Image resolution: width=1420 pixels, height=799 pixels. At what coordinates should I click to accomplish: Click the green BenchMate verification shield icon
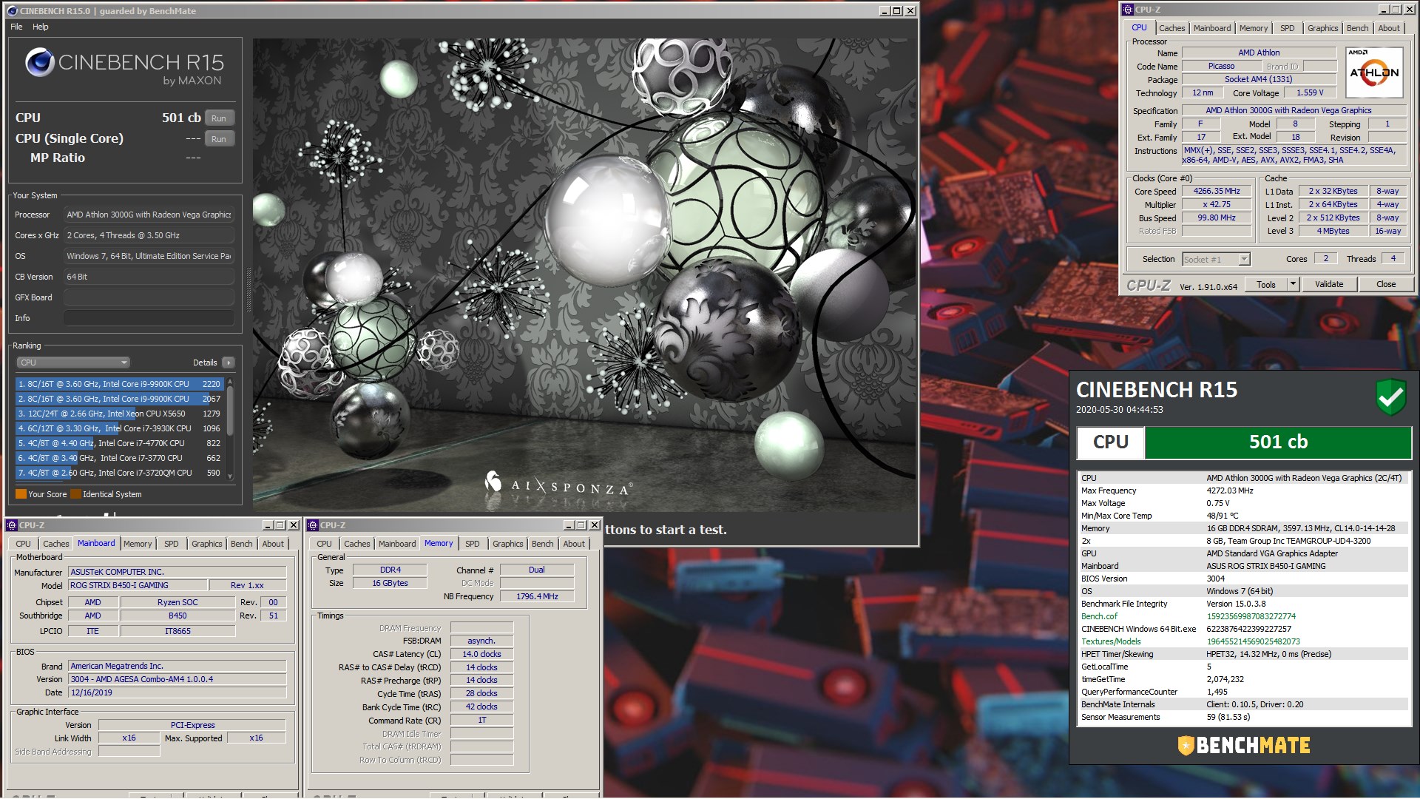[1390, 397]
